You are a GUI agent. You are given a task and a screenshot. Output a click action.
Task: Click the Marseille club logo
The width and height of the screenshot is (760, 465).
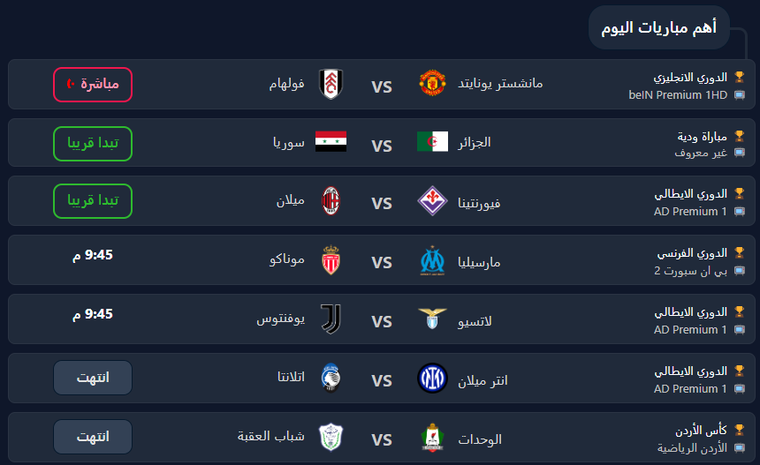point(432,260)
